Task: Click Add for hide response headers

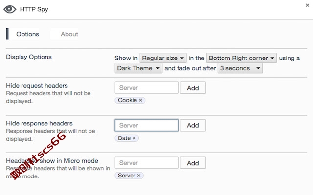Action: [x=193, y=125]
